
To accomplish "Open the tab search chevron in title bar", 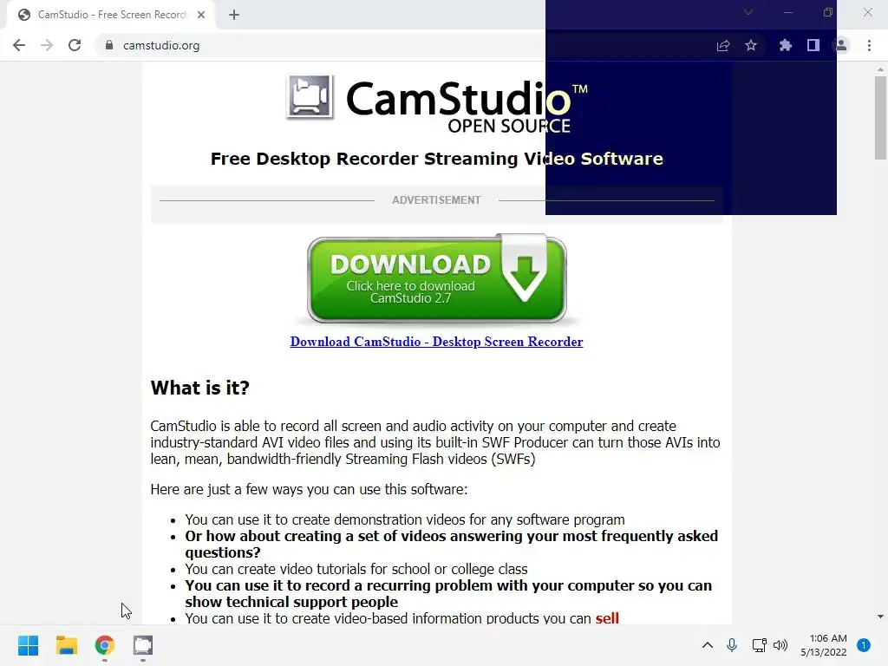I will point(748,12).
